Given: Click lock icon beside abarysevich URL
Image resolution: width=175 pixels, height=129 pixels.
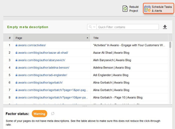Looking at the screenshot, I should click(16, 60).
